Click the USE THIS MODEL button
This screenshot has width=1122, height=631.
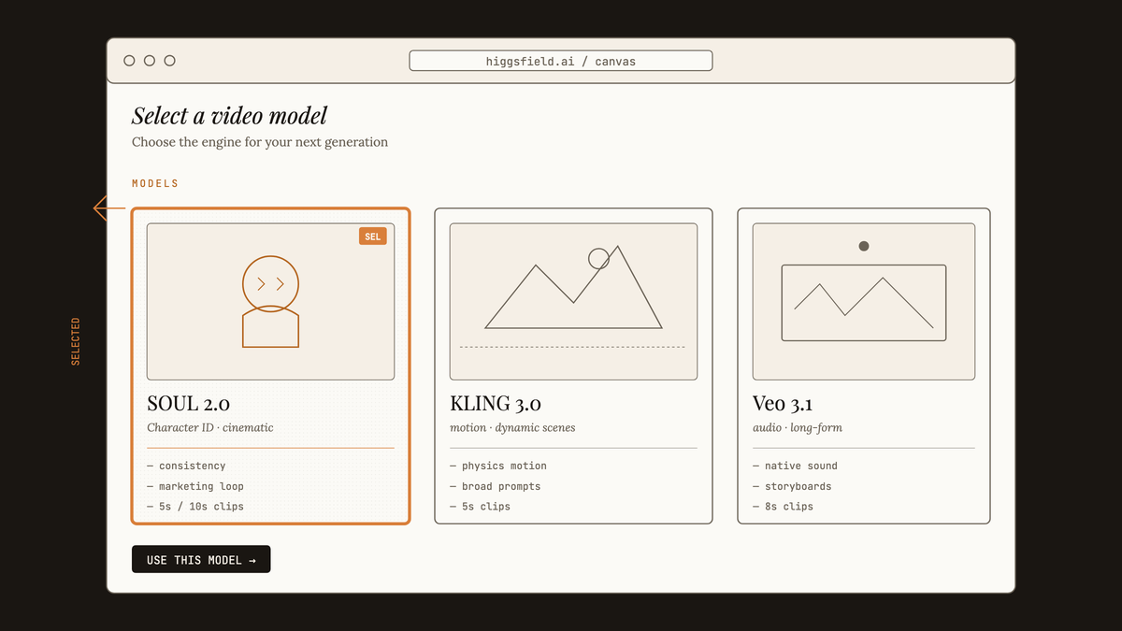(x=201, y=559)
